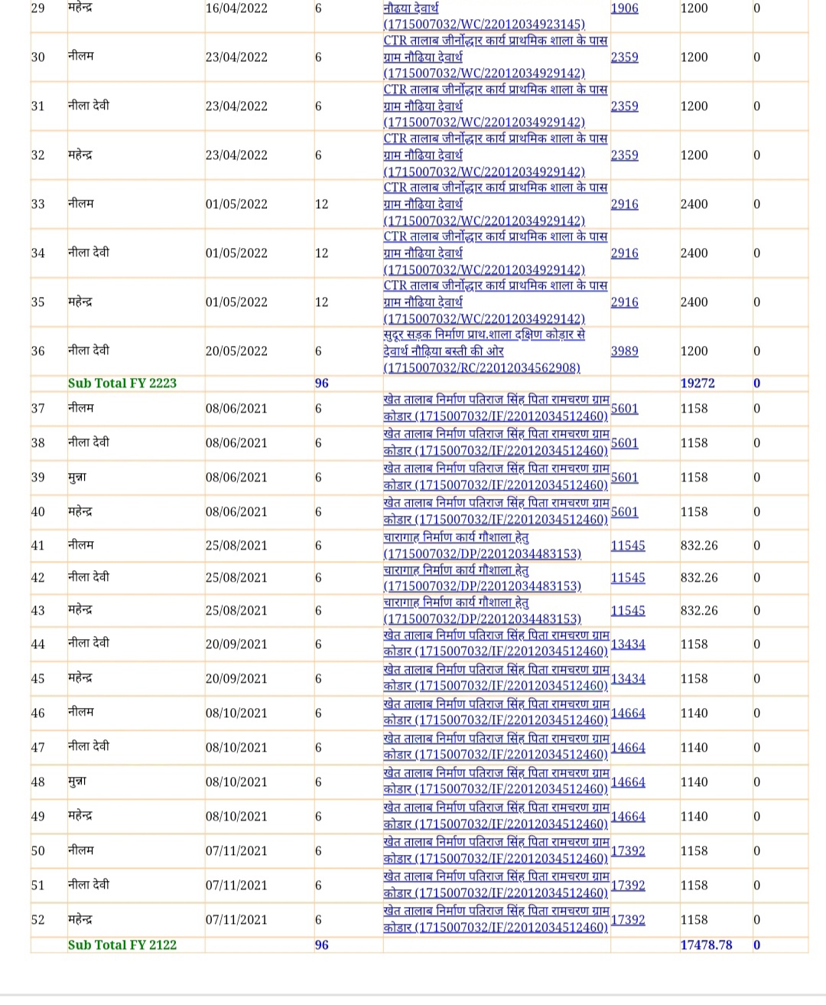Open muster roll 1906 link in row 29
The width and height of the screenshot is (826, 1005).
[624, 8]
